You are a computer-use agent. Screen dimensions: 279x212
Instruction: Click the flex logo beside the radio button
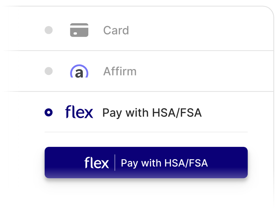pyautogui.click(x=79, y=112)
